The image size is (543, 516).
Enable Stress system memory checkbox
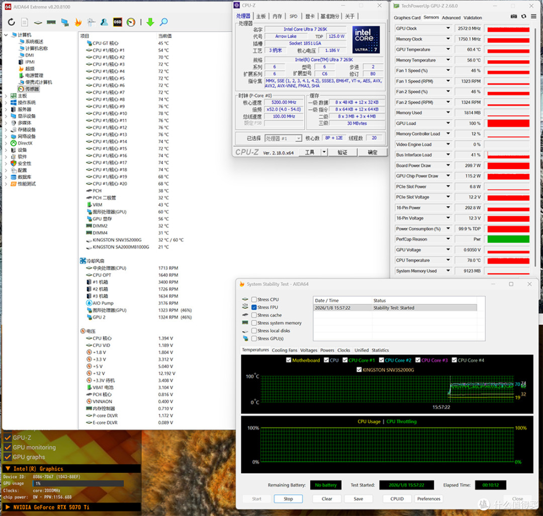pyautogui.click(x=254, y=323)
